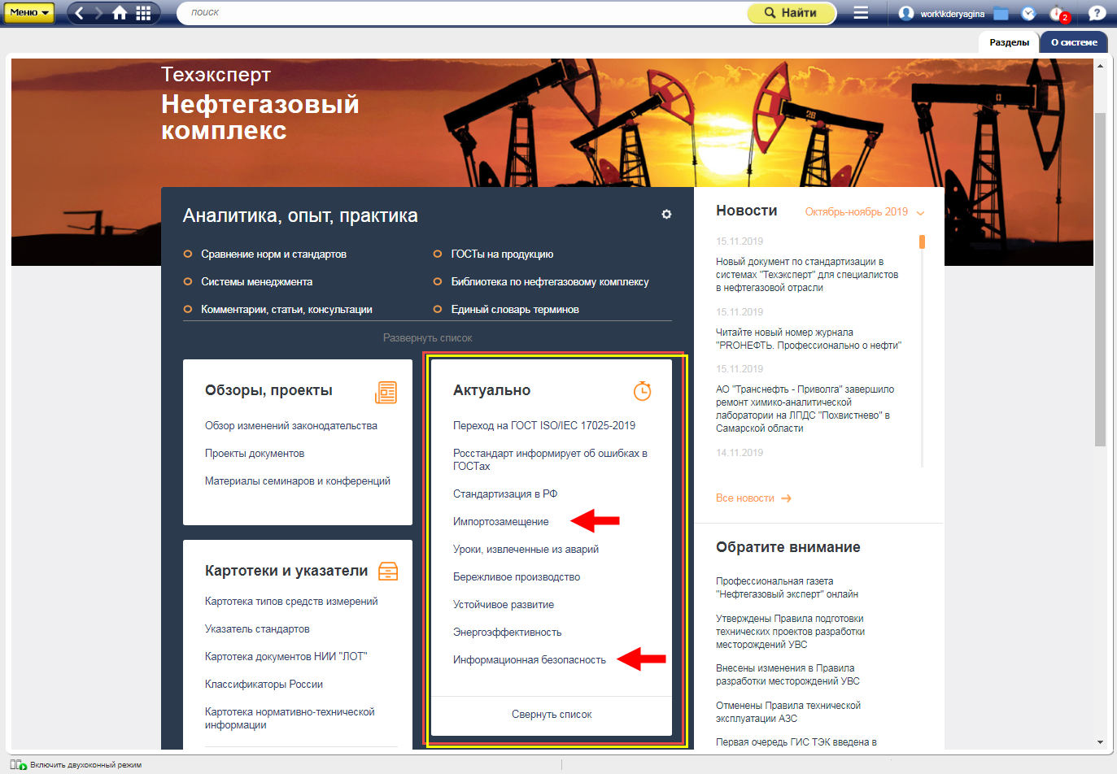Click the gear icon in Аналитика panel

click(x=666, y=215)
